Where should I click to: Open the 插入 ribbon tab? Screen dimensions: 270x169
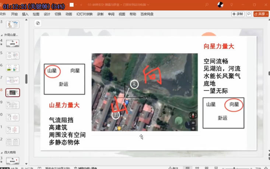pyautogui.click(x=25, y=14)
